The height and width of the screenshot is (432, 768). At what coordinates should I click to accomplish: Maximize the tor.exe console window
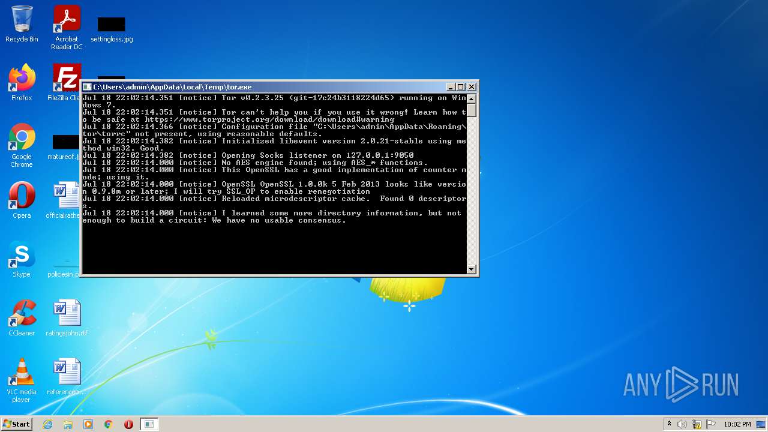pyautogui.click(x=461, y=87)
